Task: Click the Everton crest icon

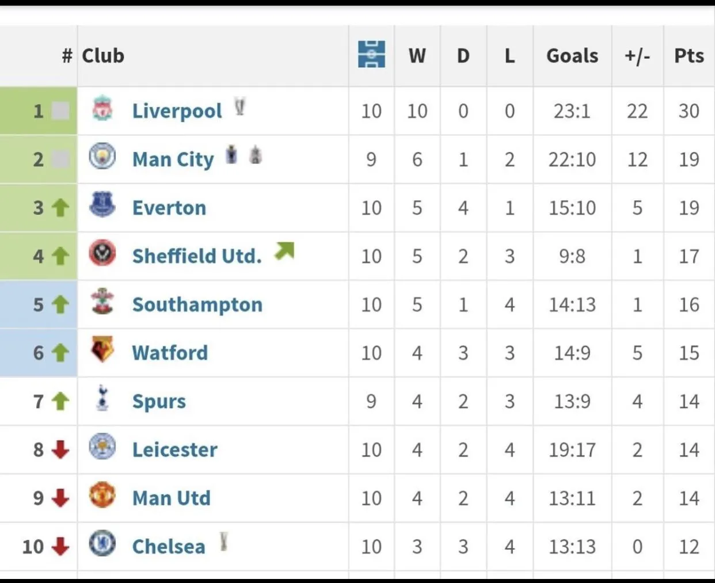Action: 102,205
